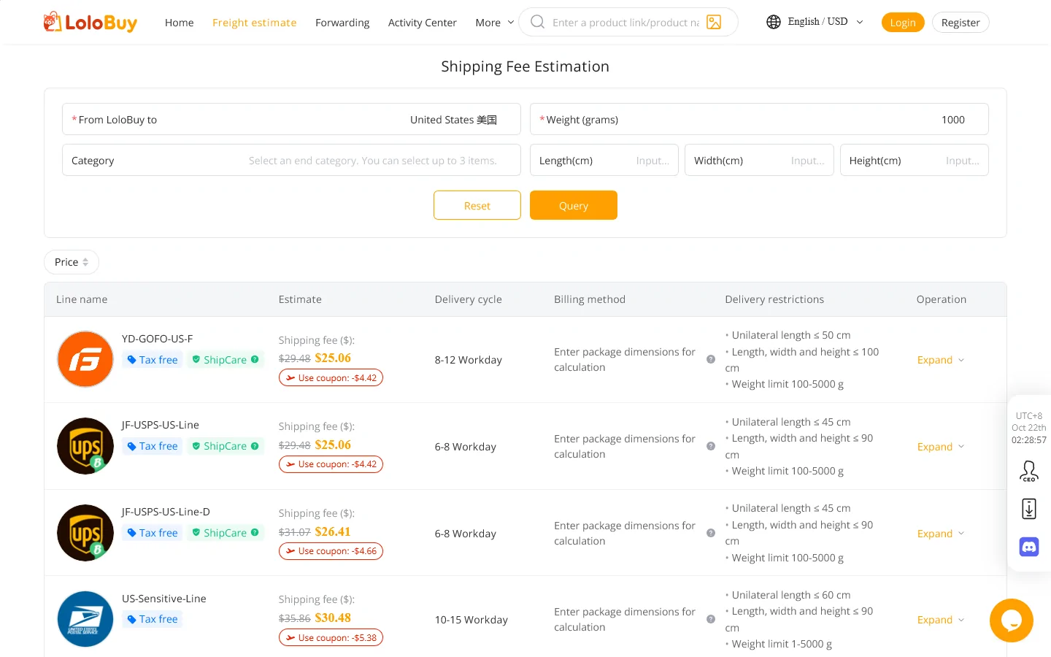Click the app download phone icon
Image resolution: width=1051 pixels, height=657 pixels.
[x=1029, y=509]
